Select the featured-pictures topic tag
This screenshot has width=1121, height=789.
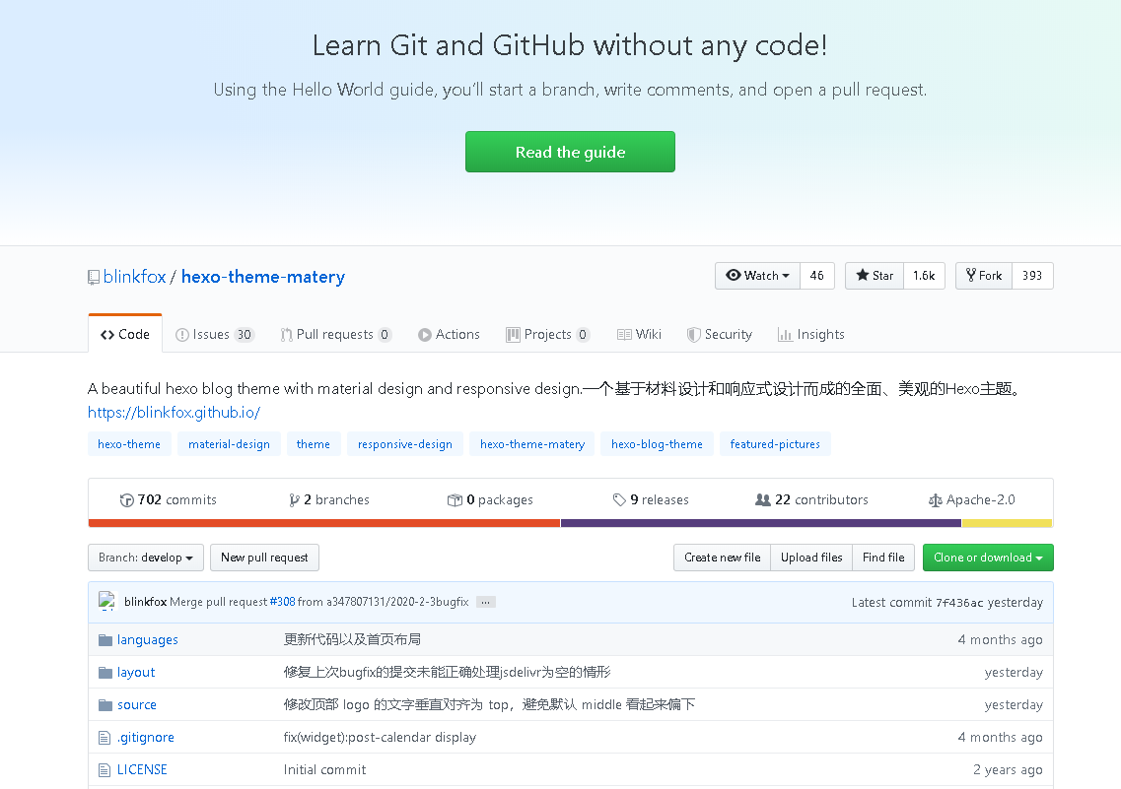click(775, 444)
